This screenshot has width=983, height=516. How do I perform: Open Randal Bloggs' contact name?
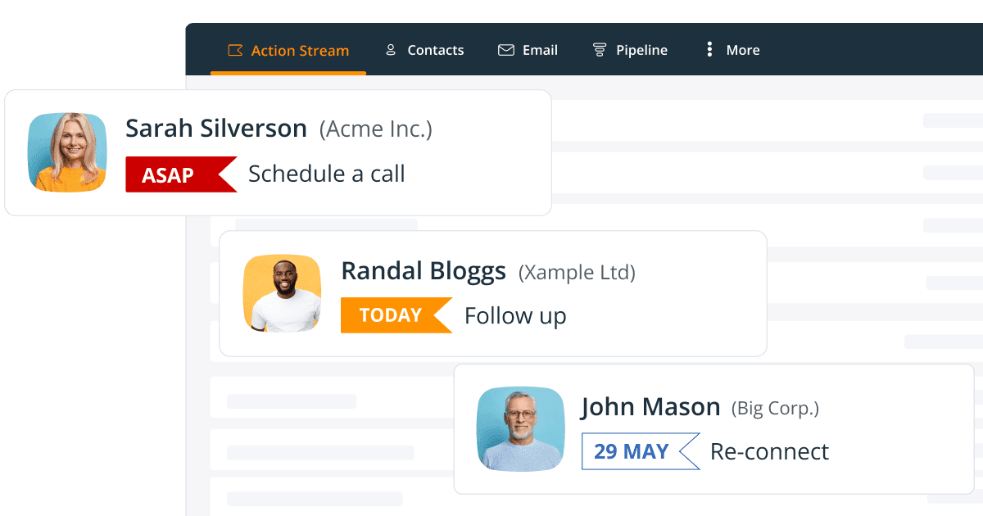424,271
